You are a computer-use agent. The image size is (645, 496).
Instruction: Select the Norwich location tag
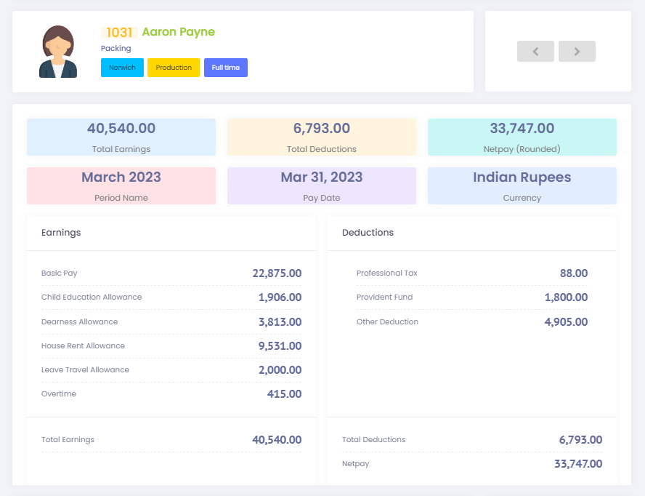[x=122, y=68]
